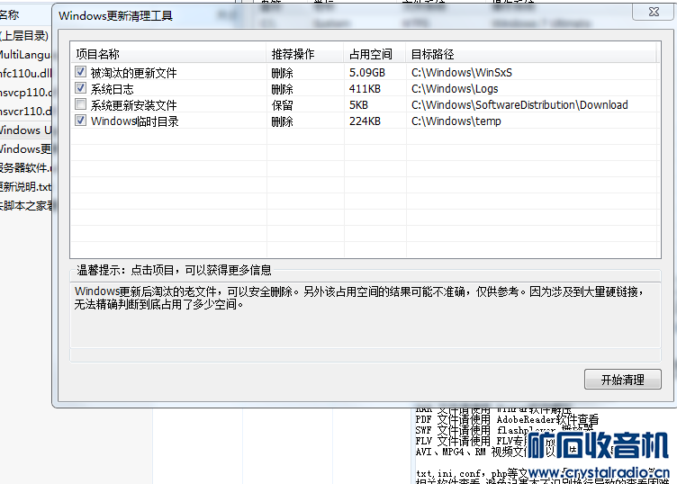Sort by 占用空间 column header
The image size is (677, 484).
pyautogui.click(x=375, y=54)
